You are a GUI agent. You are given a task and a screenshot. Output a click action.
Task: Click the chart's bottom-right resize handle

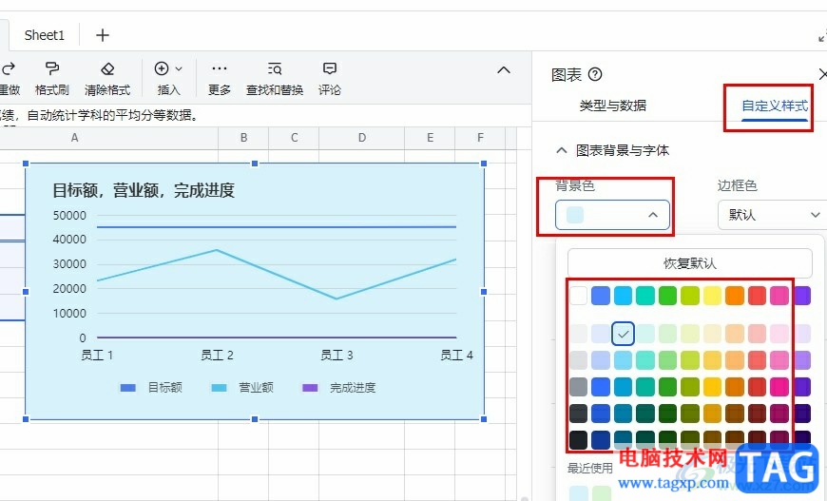click(484, 419)
